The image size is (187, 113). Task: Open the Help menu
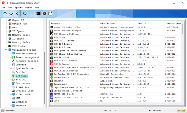(x=37, y=8)
